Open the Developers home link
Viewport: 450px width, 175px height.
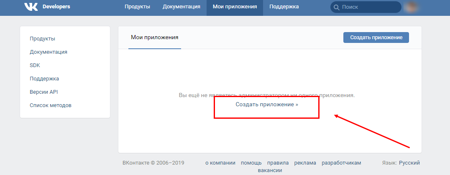point(56,7)
